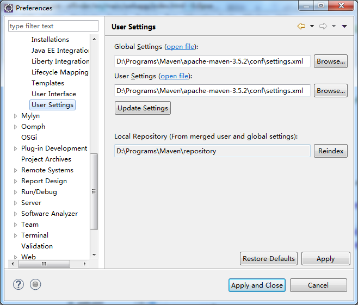This screenshot has width=358, height=305.
Task: Click the tree scroll right arrow
Action: pyautogui.click(x=84, y=264)
